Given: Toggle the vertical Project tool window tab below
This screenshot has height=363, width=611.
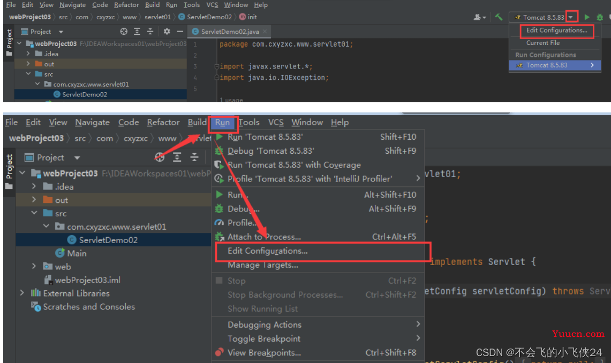Looking at the screenshot, I should pos(9,171).
